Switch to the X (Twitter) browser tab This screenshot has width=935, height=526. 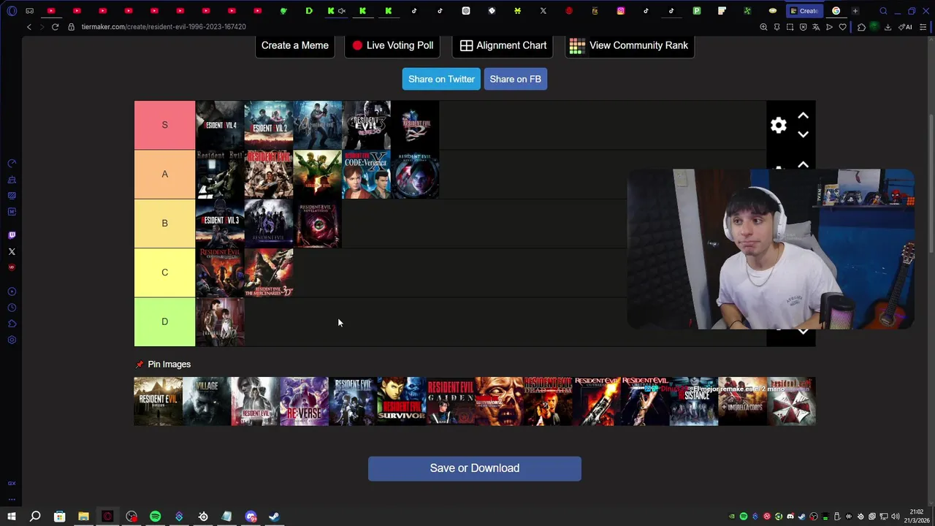(x=543, y=11)
